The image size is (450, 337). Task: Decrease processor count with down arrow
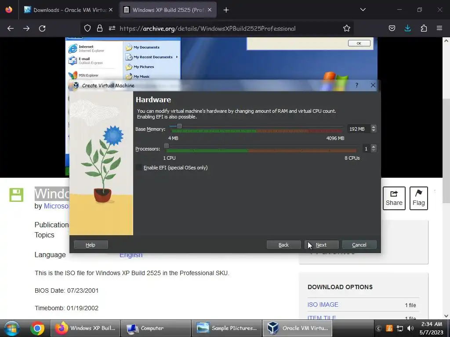click(x=374, y=151)
